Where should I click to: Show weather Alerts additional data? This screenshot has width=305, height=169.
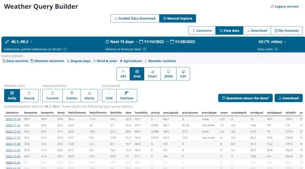(89, 96)
